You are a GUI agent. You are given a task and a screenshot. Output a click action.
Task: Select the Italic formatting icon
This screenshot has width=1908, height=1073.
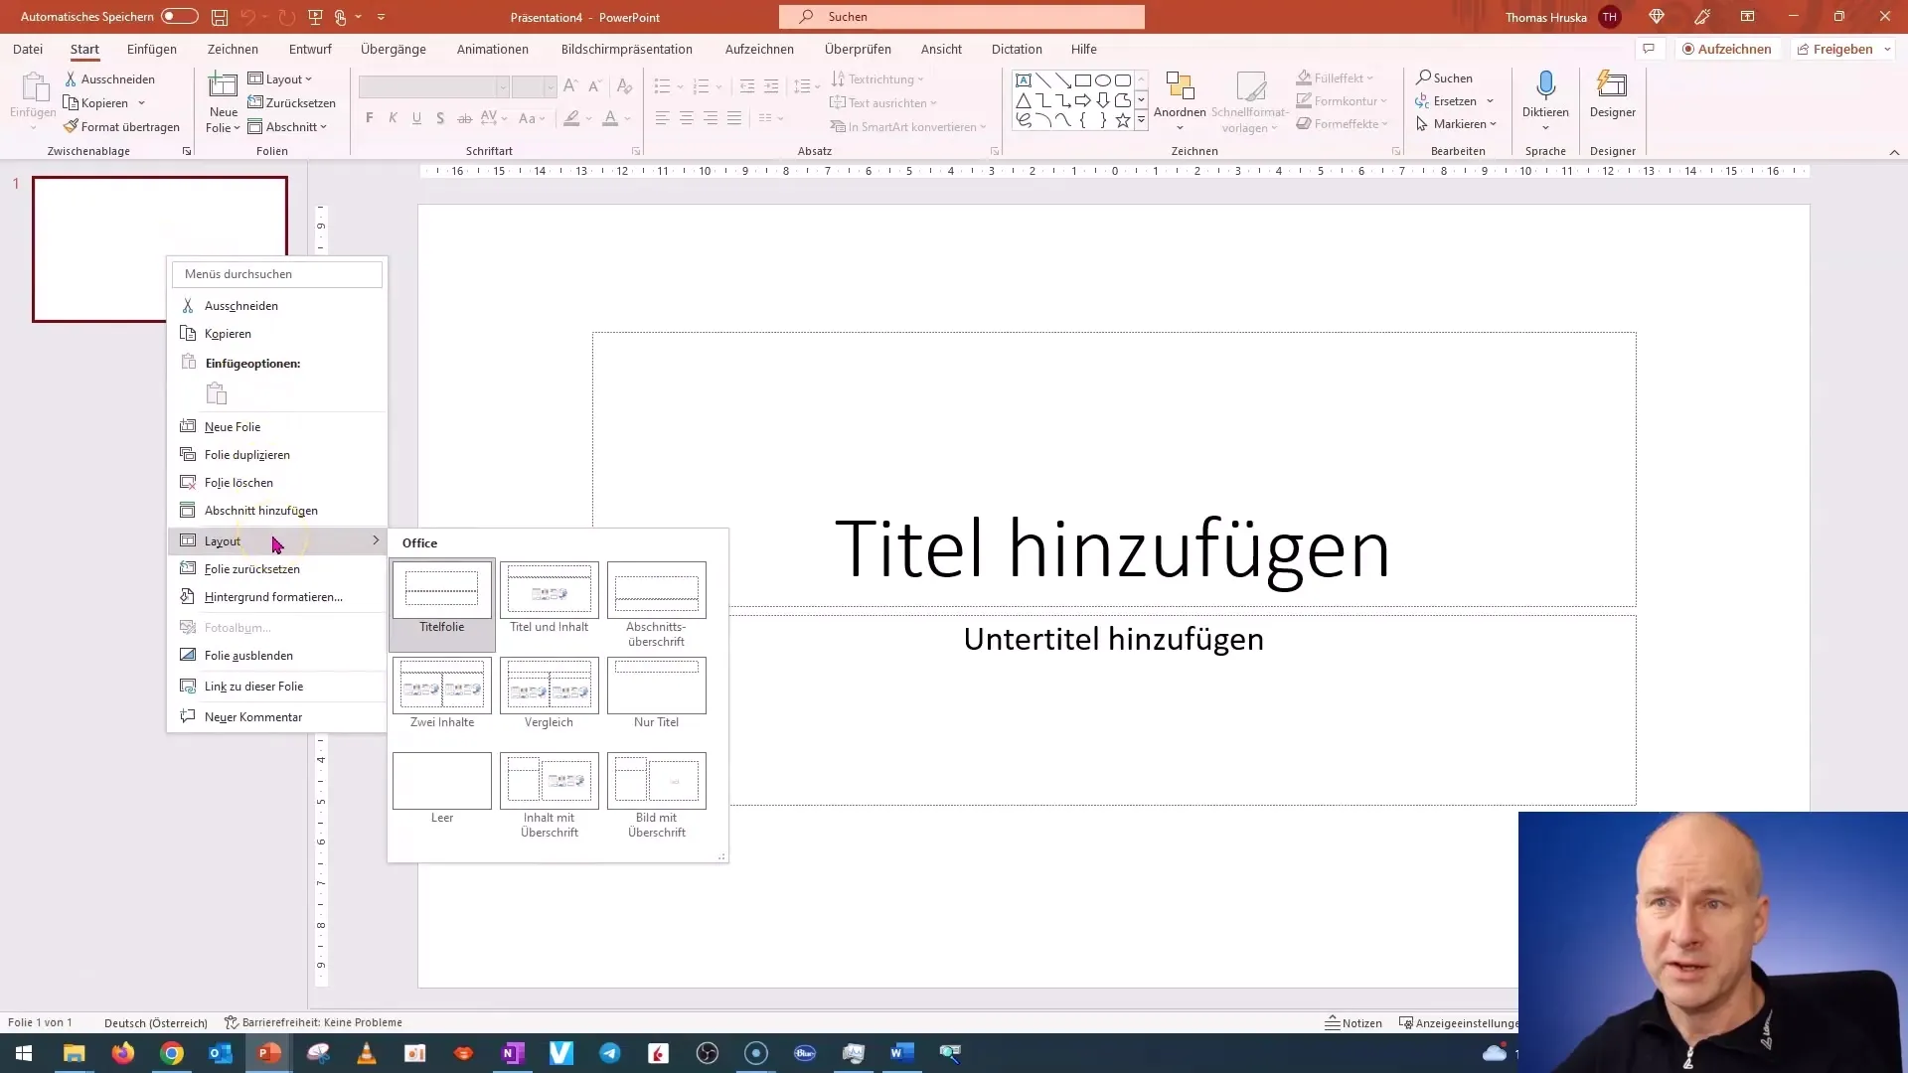pos(394,120)
